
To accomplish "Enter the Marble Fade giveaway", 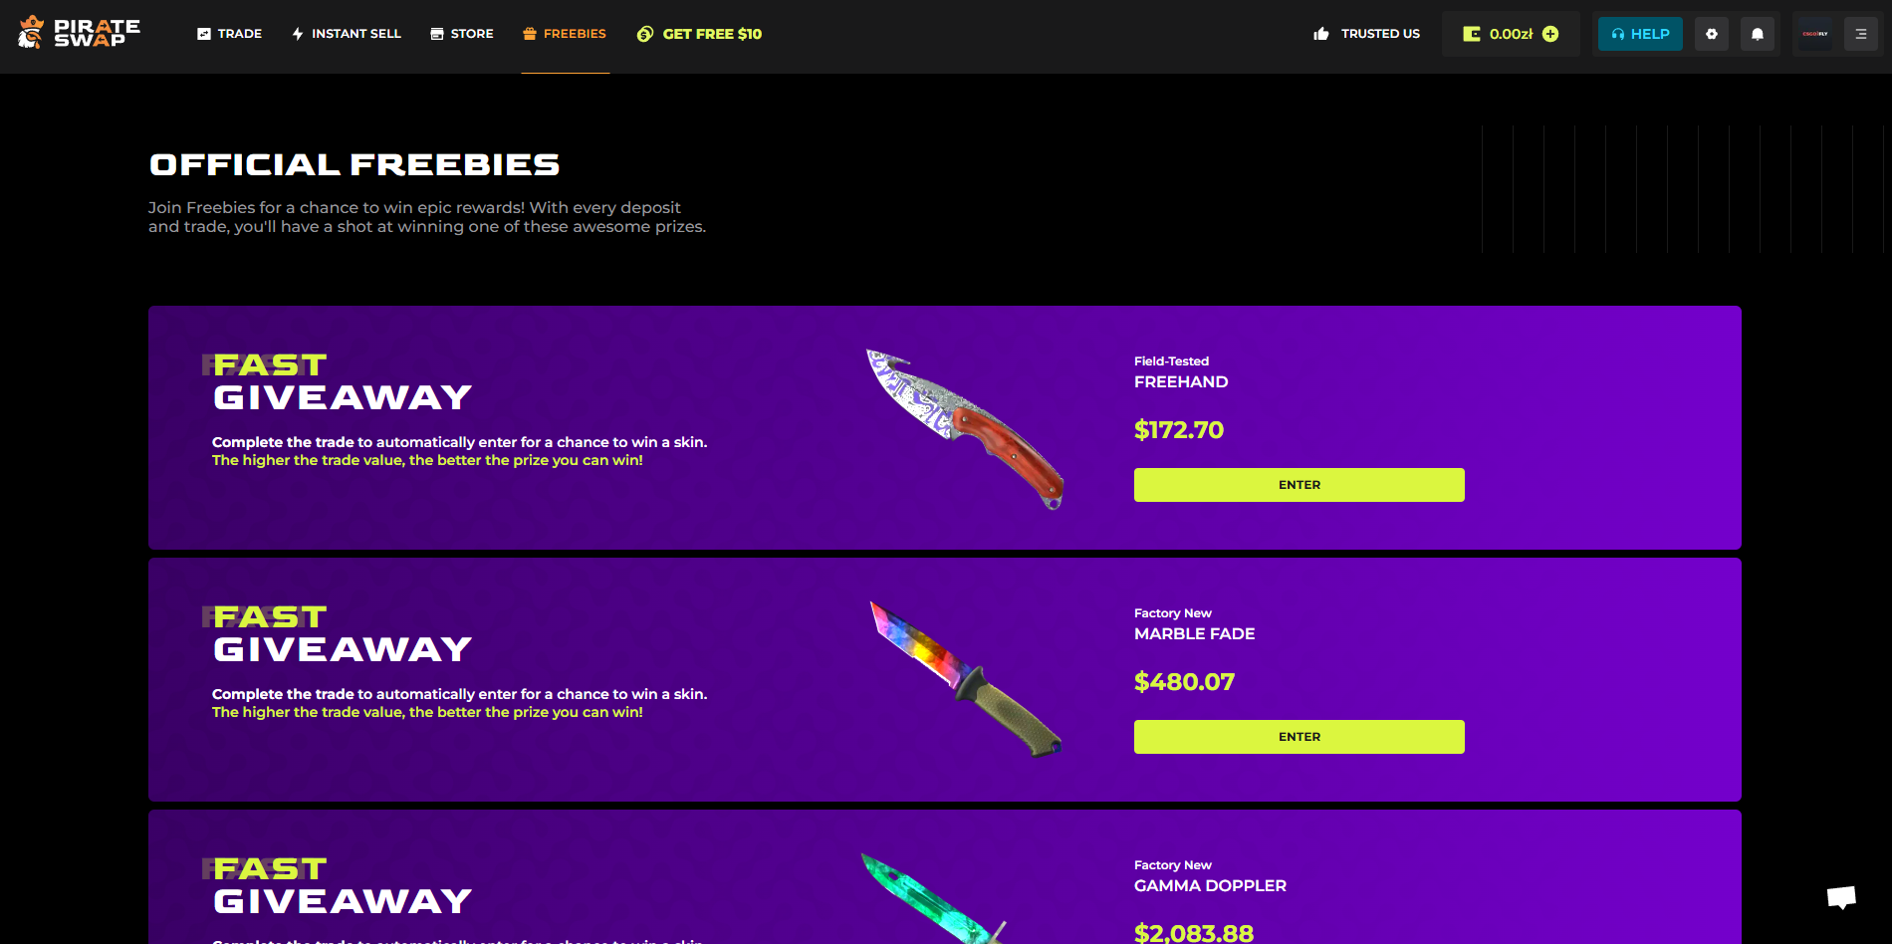I will (x=1300, y=737).
